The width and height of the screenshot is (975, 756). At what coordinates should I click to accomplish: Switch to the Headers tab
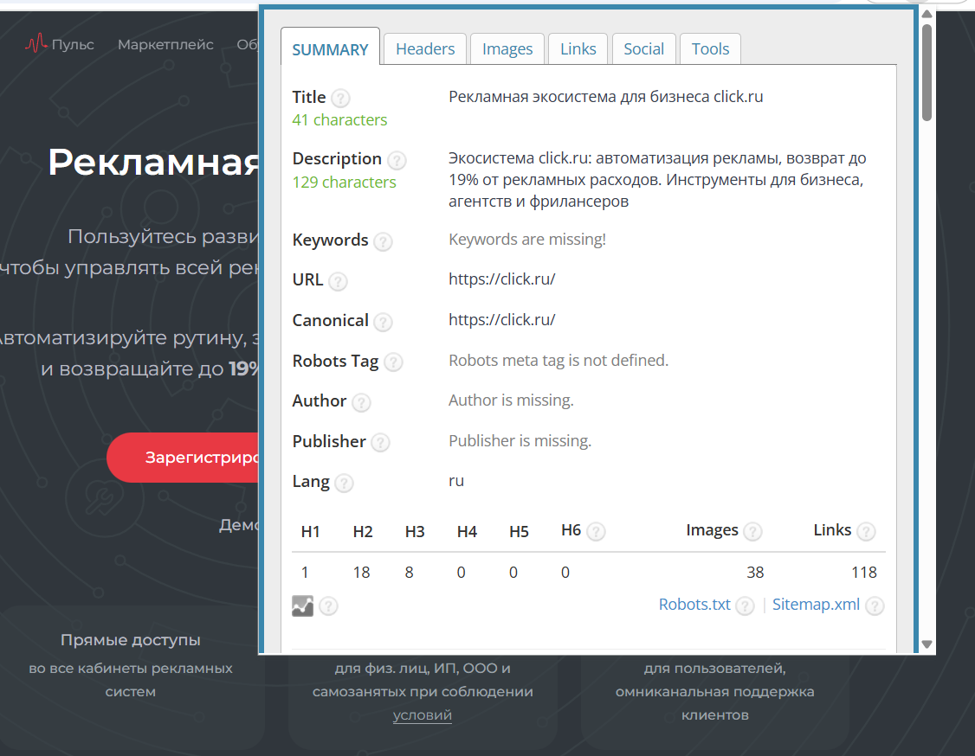(425, 49)
